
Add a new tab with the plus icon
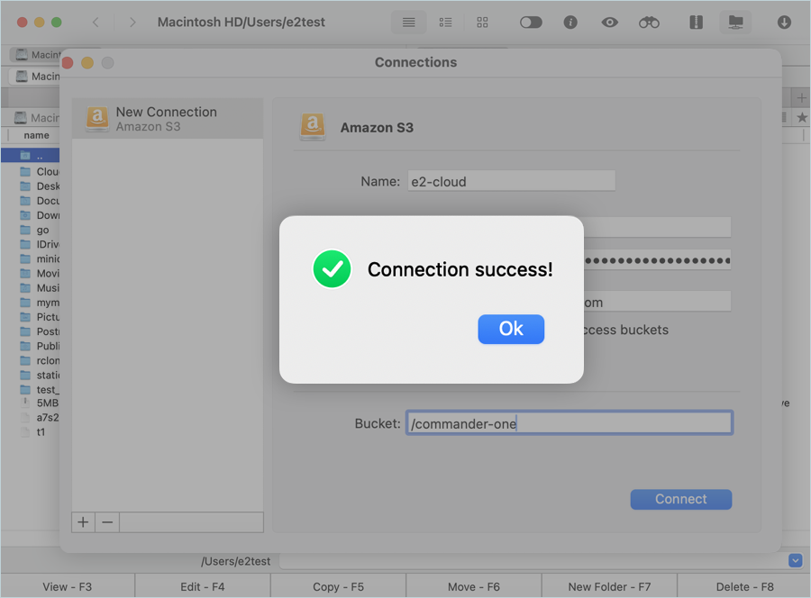click(x=802, y=97)
